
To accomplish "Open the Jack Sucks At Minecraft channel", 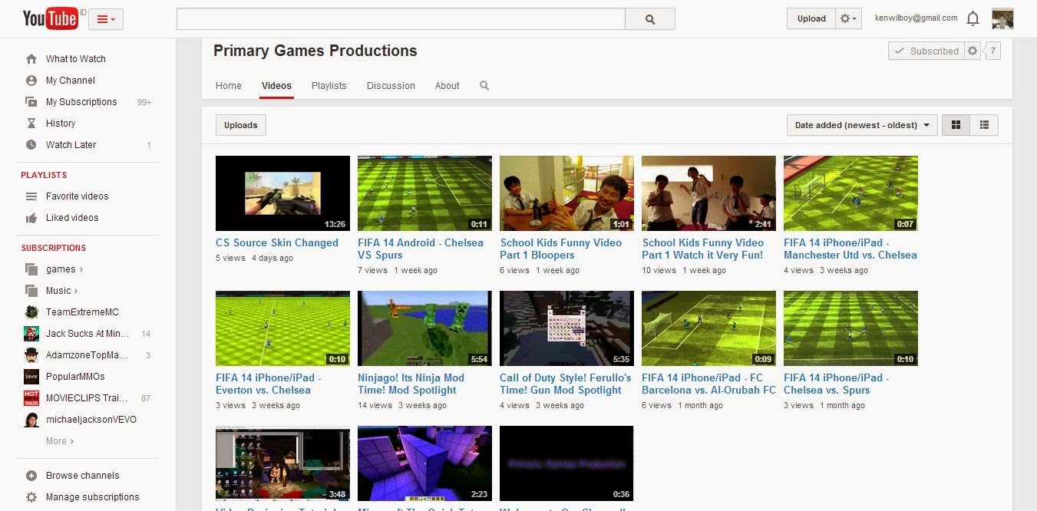I will (88, 334).
